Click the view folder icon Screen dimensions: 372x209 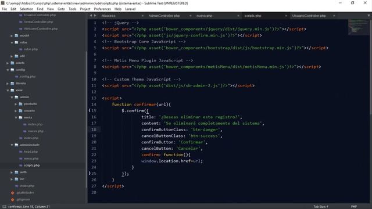[12, 91]
